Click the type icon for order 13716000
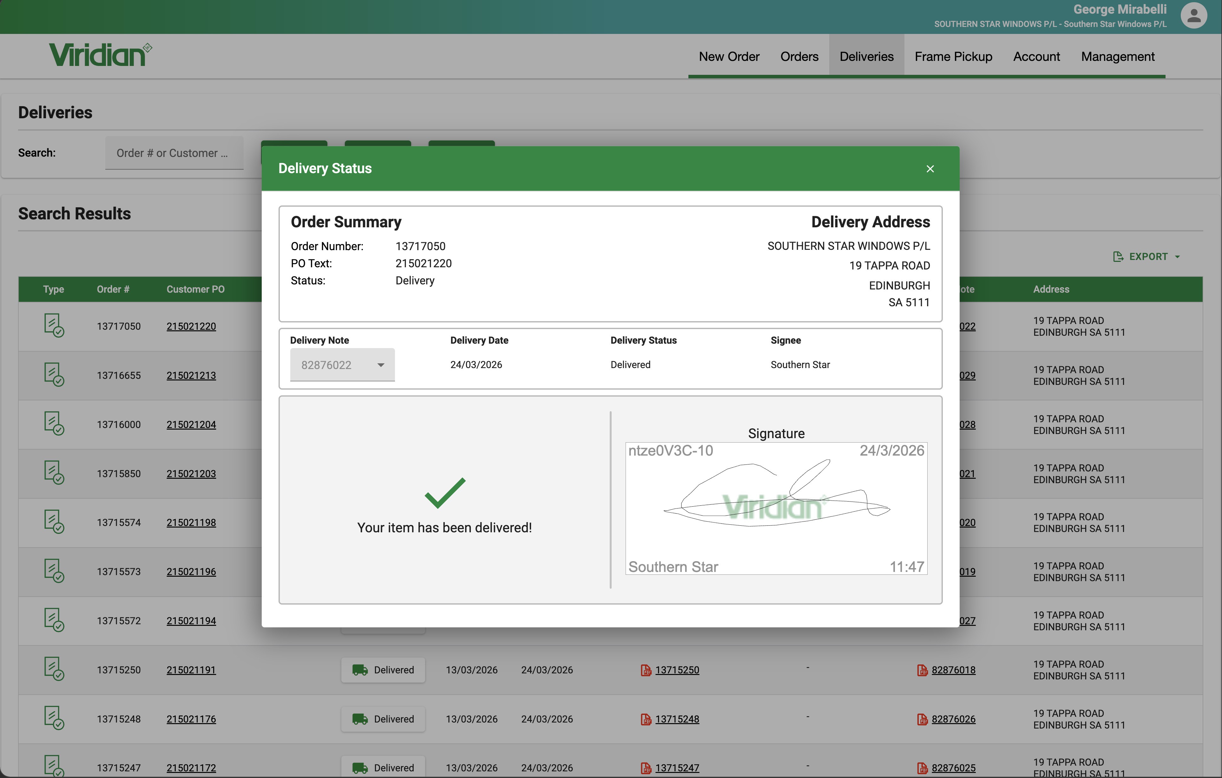This screenshot has height=778, width=1222. pos(54,424)
